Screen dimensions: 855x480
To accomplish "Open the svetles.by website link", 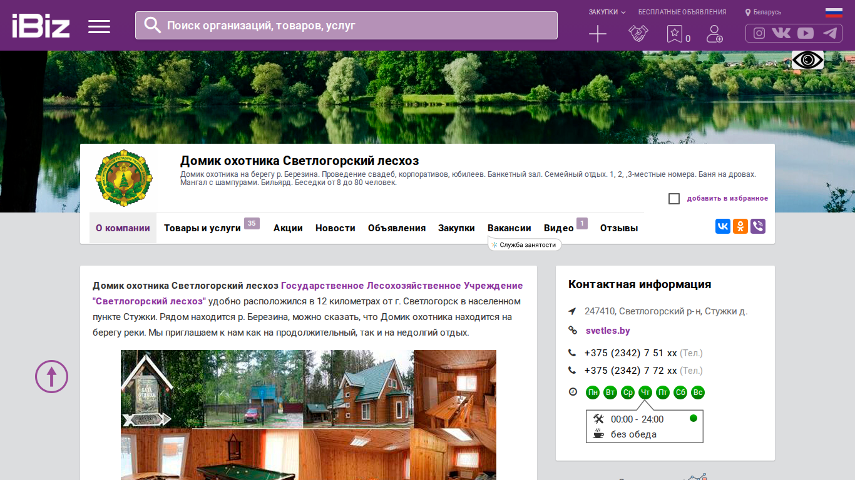I will (608, 331).
